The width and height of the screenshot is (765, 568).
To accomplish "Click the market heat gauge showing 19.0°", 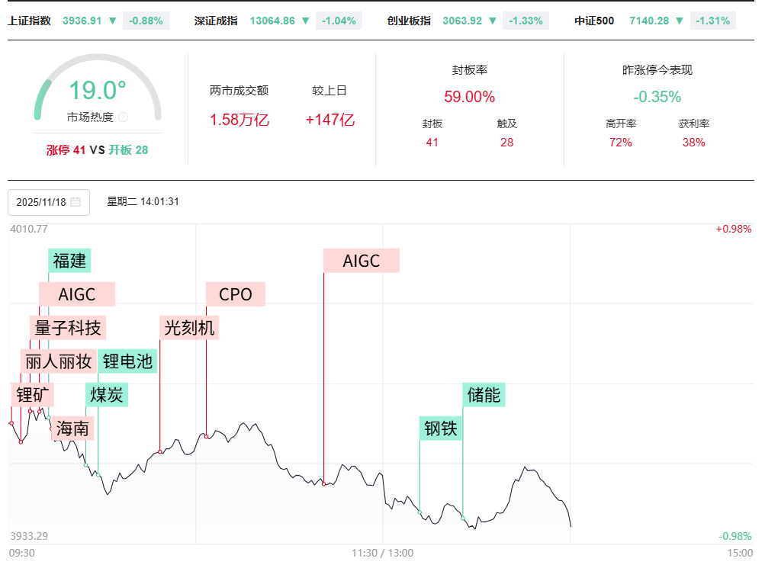I will coord(98,91).
